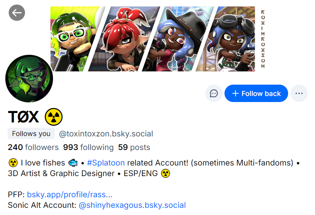Click the @toxintoxzon.bsky.social handle text
The image size is (315, 215).
pos(106,134)
